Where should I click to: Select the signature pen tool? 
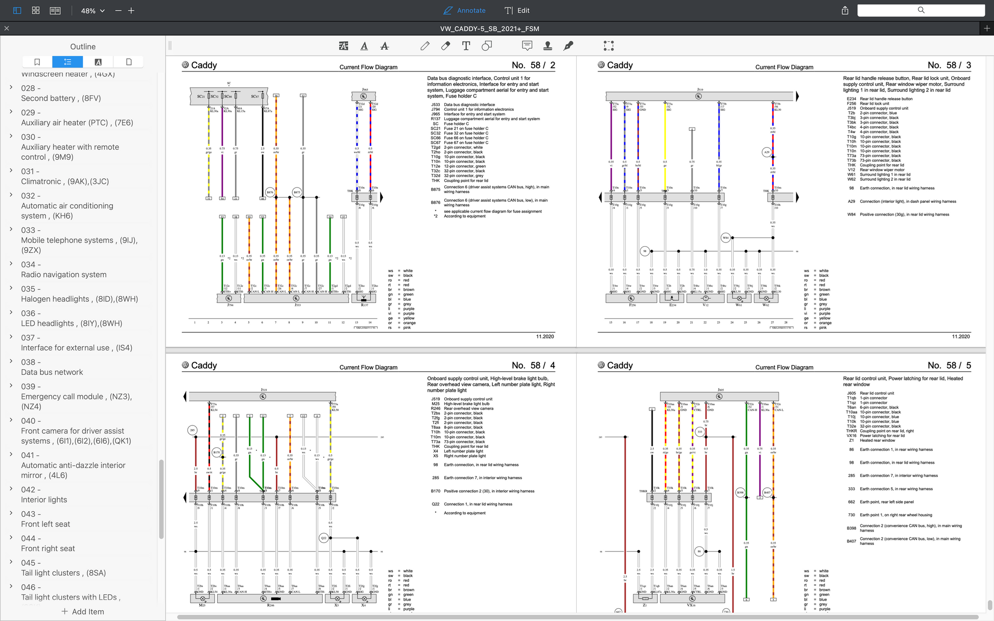(x=568, y=46)
